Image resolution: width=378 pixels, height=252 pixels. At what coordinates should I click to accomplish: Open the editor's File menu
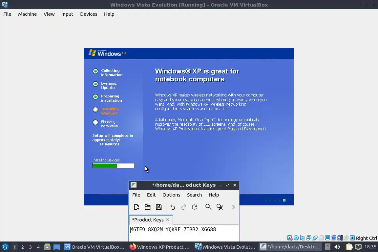(136, 195)
